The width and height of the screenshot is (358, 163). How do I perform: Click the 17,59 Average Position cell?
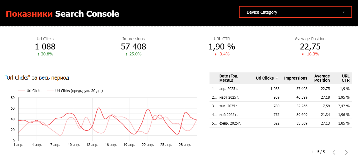pos(325,106)
